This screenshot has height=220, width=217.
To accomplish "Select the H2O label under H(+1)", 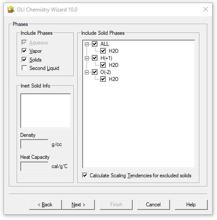I will pos(113,65).
